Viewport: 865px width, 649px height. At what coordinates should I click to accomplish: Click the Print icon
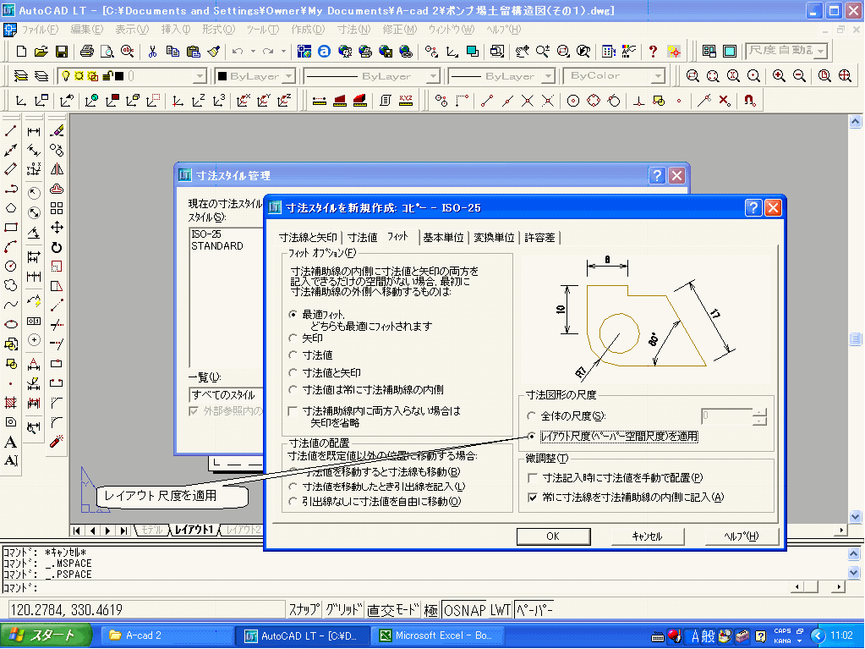pos(86,52)
